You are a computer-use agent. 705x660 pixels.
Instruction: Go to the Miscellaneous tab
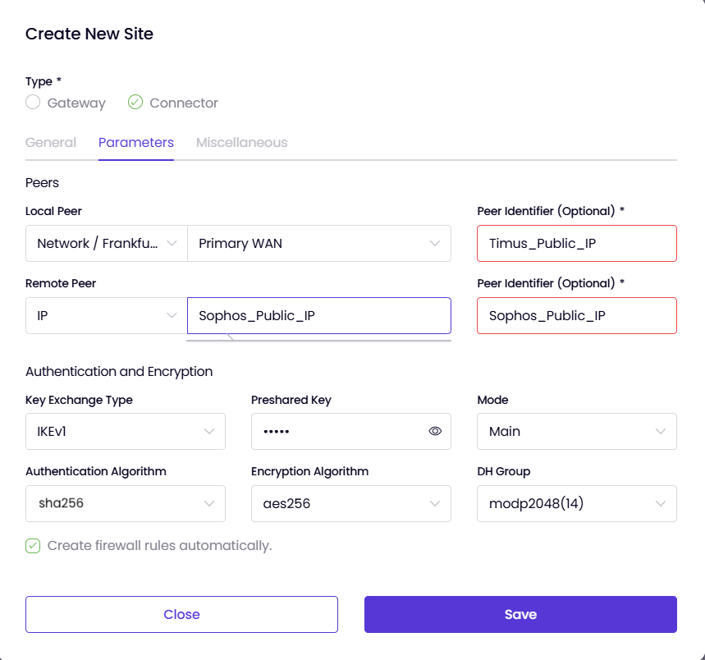click(241, 143)
